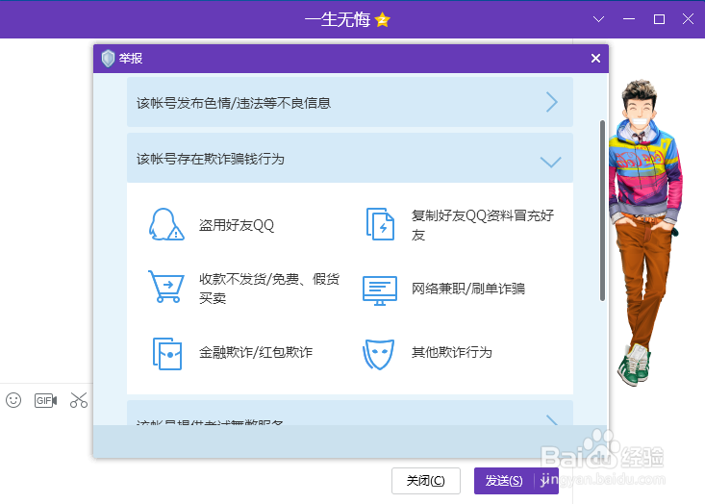Click the 一生无悔 chat title
Screen dimensions: 705x504
(338, 20)
